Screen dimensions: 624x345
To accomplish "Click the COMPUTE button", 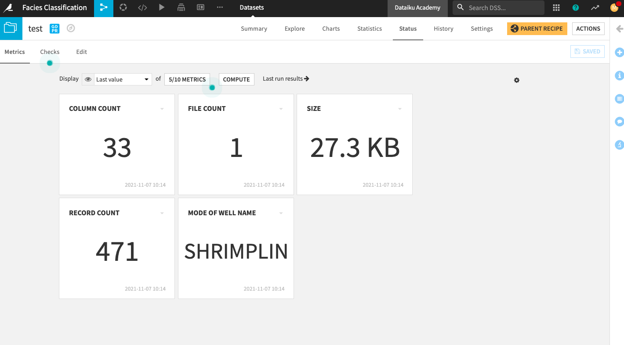I will point(236,79).
